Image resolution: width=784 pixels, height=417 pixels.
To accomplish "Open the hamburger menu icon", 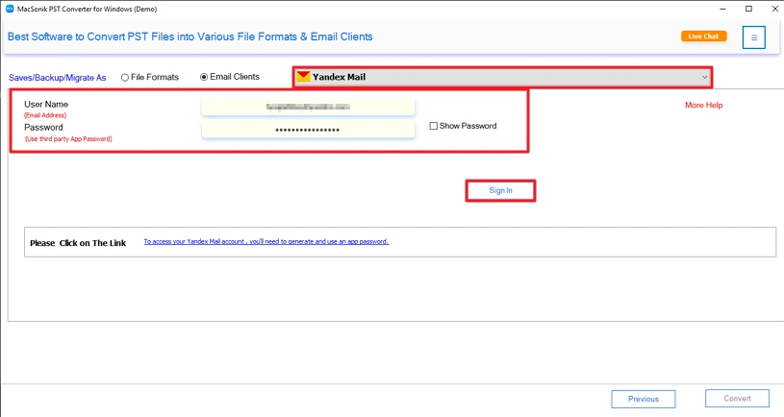I will tap(753, 37).
